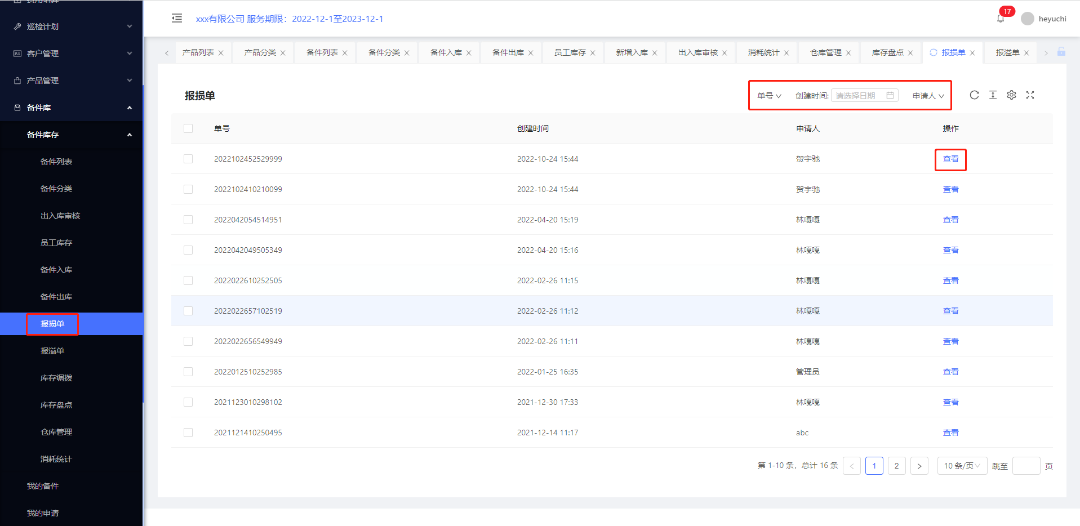Screen dimensions: 1080x526
Task: Toggle the sidebar collapse hamburger icon
Action: (x=177, y=18)
